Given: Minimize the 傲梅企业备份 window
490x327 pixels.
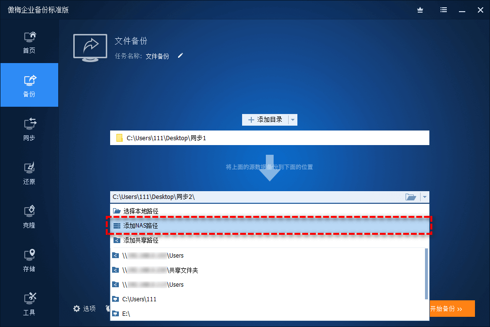Looking at the screenshot, I should point(462,10).
